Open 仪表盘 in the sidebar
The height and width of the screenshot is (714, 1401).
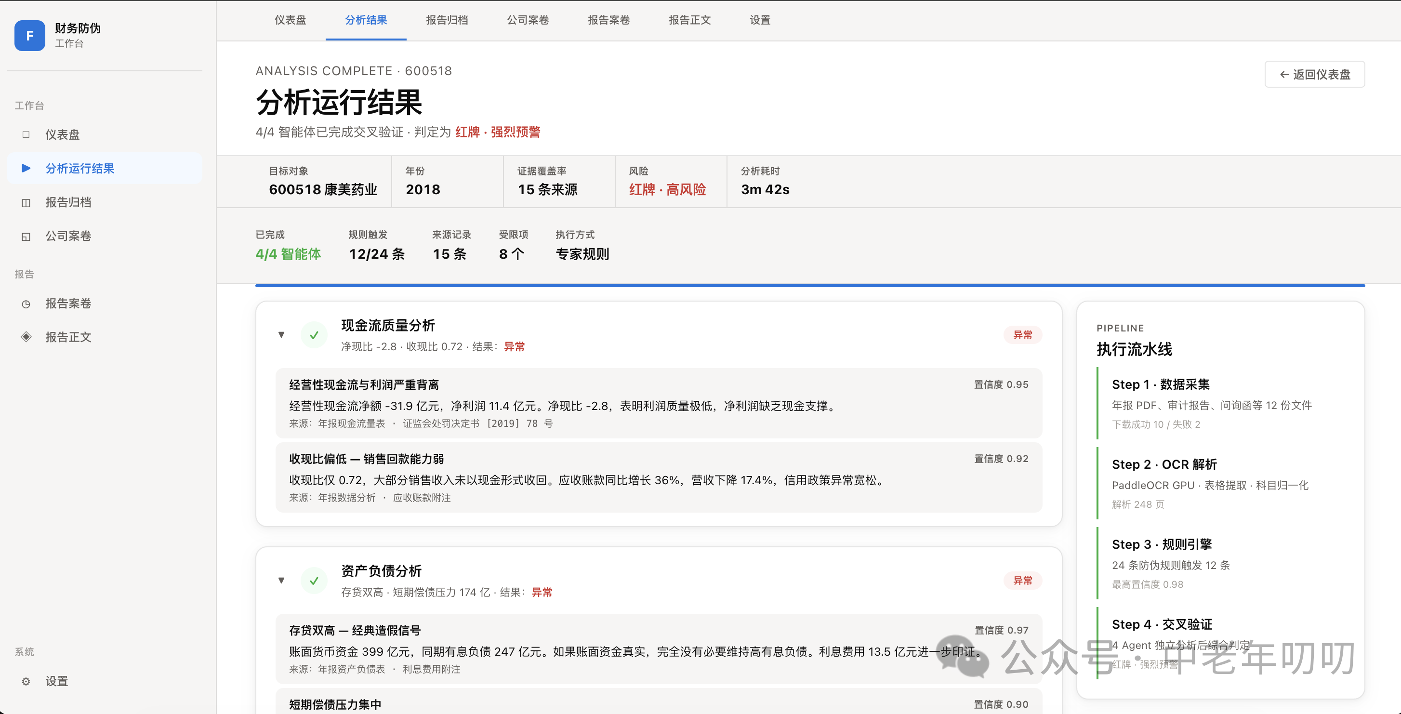point(105,134)
